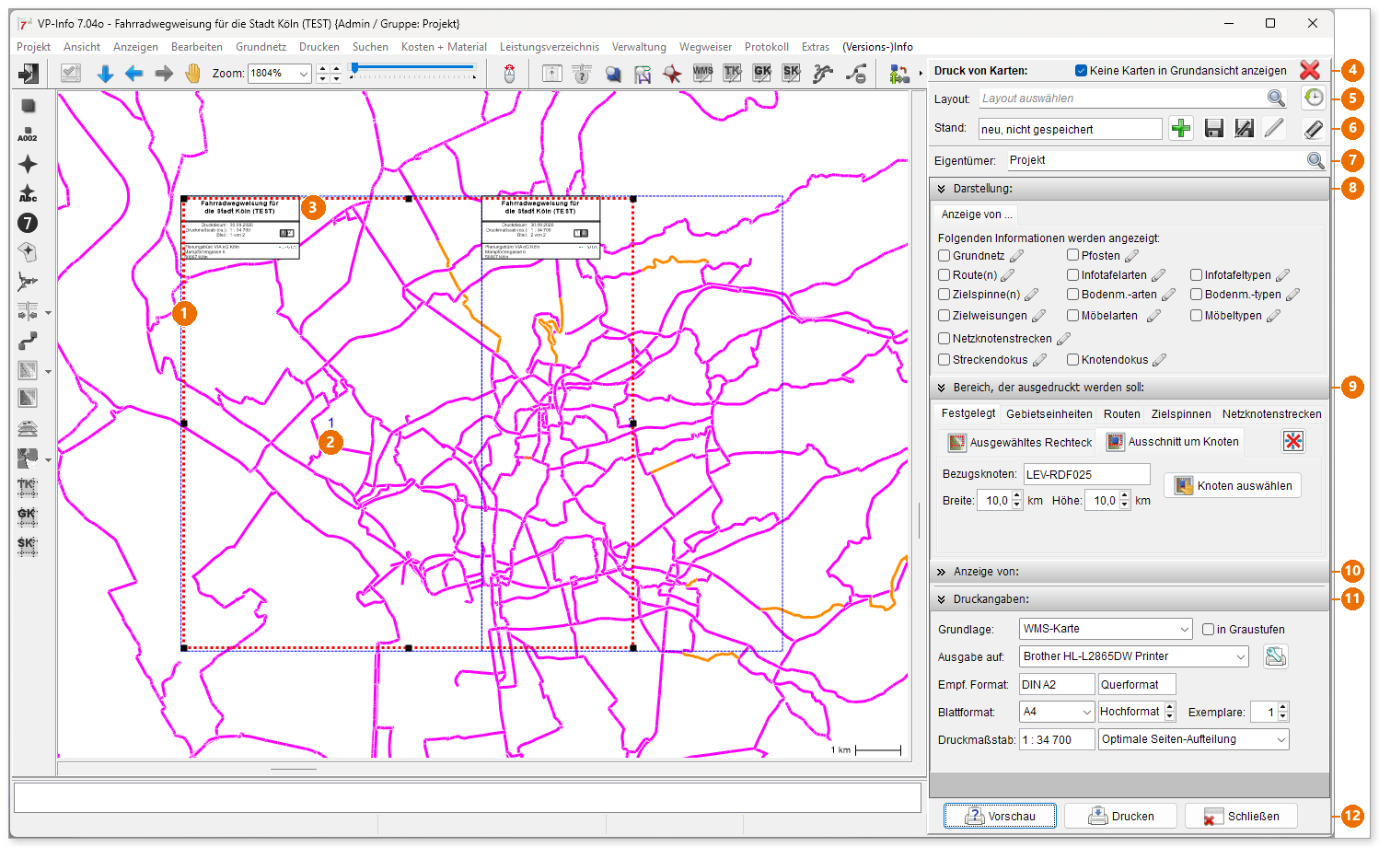
Task: Uncheck Keine Karten in Grundansicht anzeigen
Action: (x=1082, y=70)
